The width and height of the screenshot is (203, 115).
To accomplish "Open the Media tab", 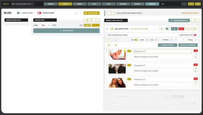I will pyautogui.click(x=80, y=4).
